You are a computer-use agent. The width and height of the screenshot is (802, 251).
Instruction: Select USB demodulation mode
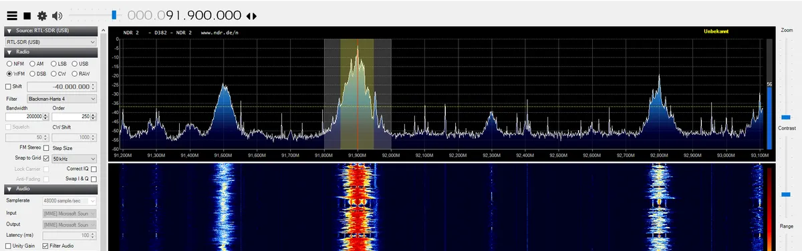80,63
